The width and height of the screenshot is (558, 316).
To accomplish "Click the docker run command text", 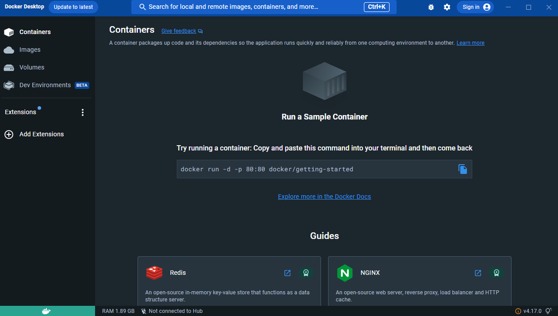I will 267,169.
